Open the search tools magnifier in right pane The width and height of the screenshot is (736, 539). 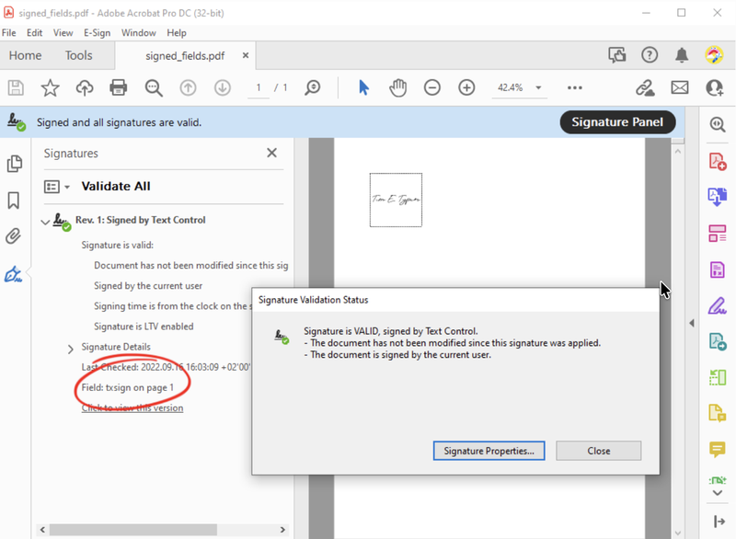(x=718, y=124)
